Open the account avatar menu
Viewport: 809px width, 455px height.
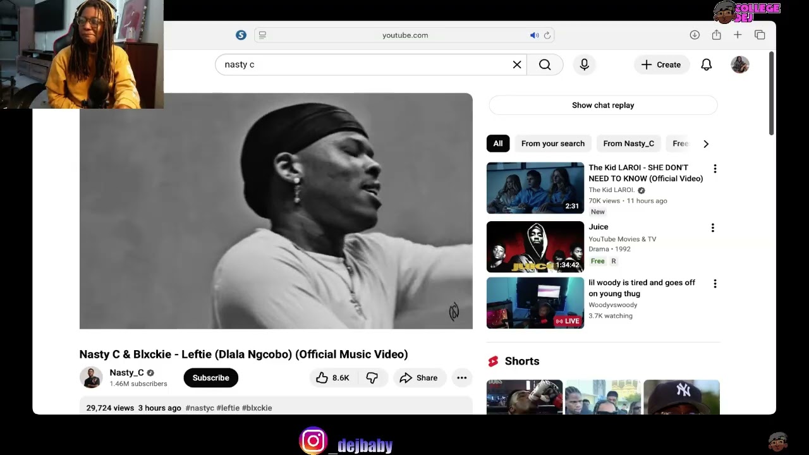(x=740, y=64)
